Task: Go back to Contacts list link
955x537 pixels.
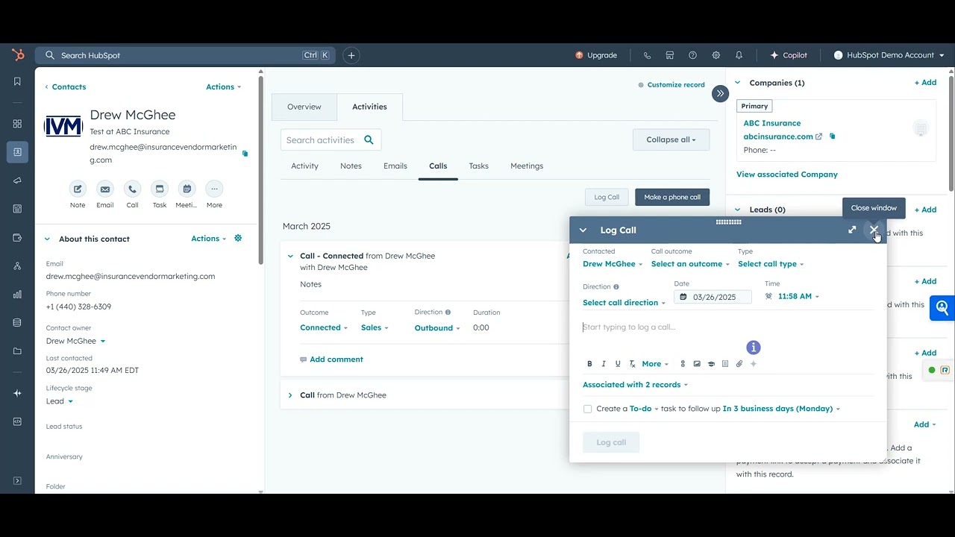Action: [65, 87]
